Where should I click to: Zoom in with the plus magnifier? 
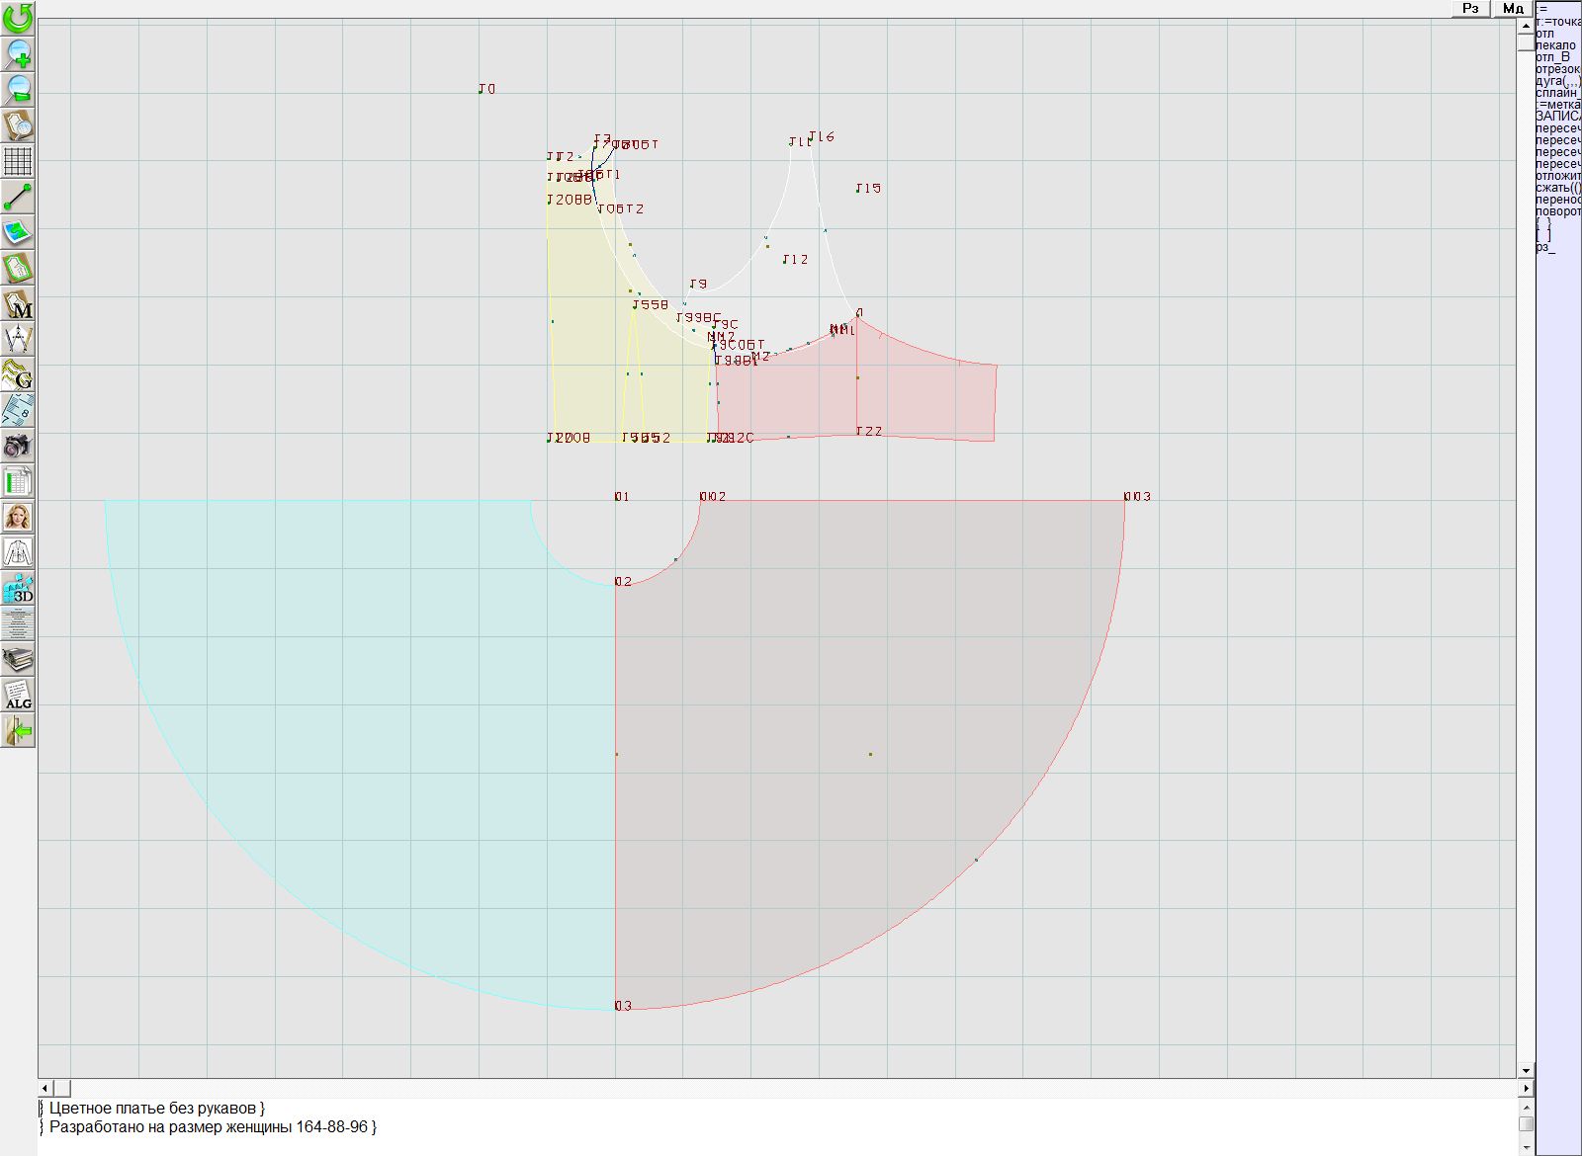(18, 53)
